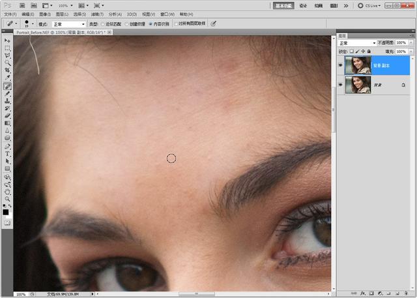Image resolution: width=417 pixels, height=298 pixels.
Task: Toggle lock image pixels brush icon
Action: click(x=358, y=51)
